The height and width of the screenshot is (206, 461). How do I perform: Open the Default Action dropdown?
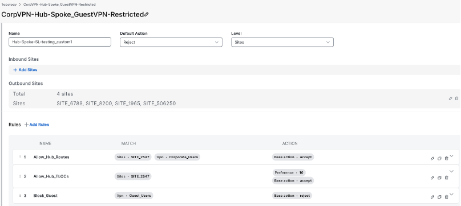pyautogui.click(x=171, y=42)
